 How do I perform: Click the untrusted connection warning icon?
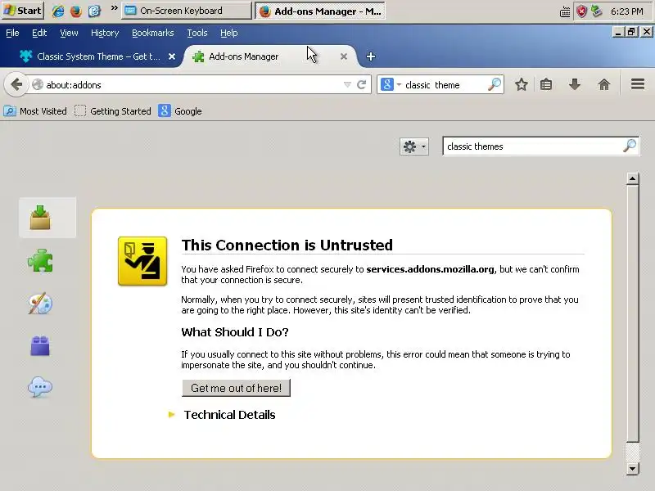coord(142,261)
